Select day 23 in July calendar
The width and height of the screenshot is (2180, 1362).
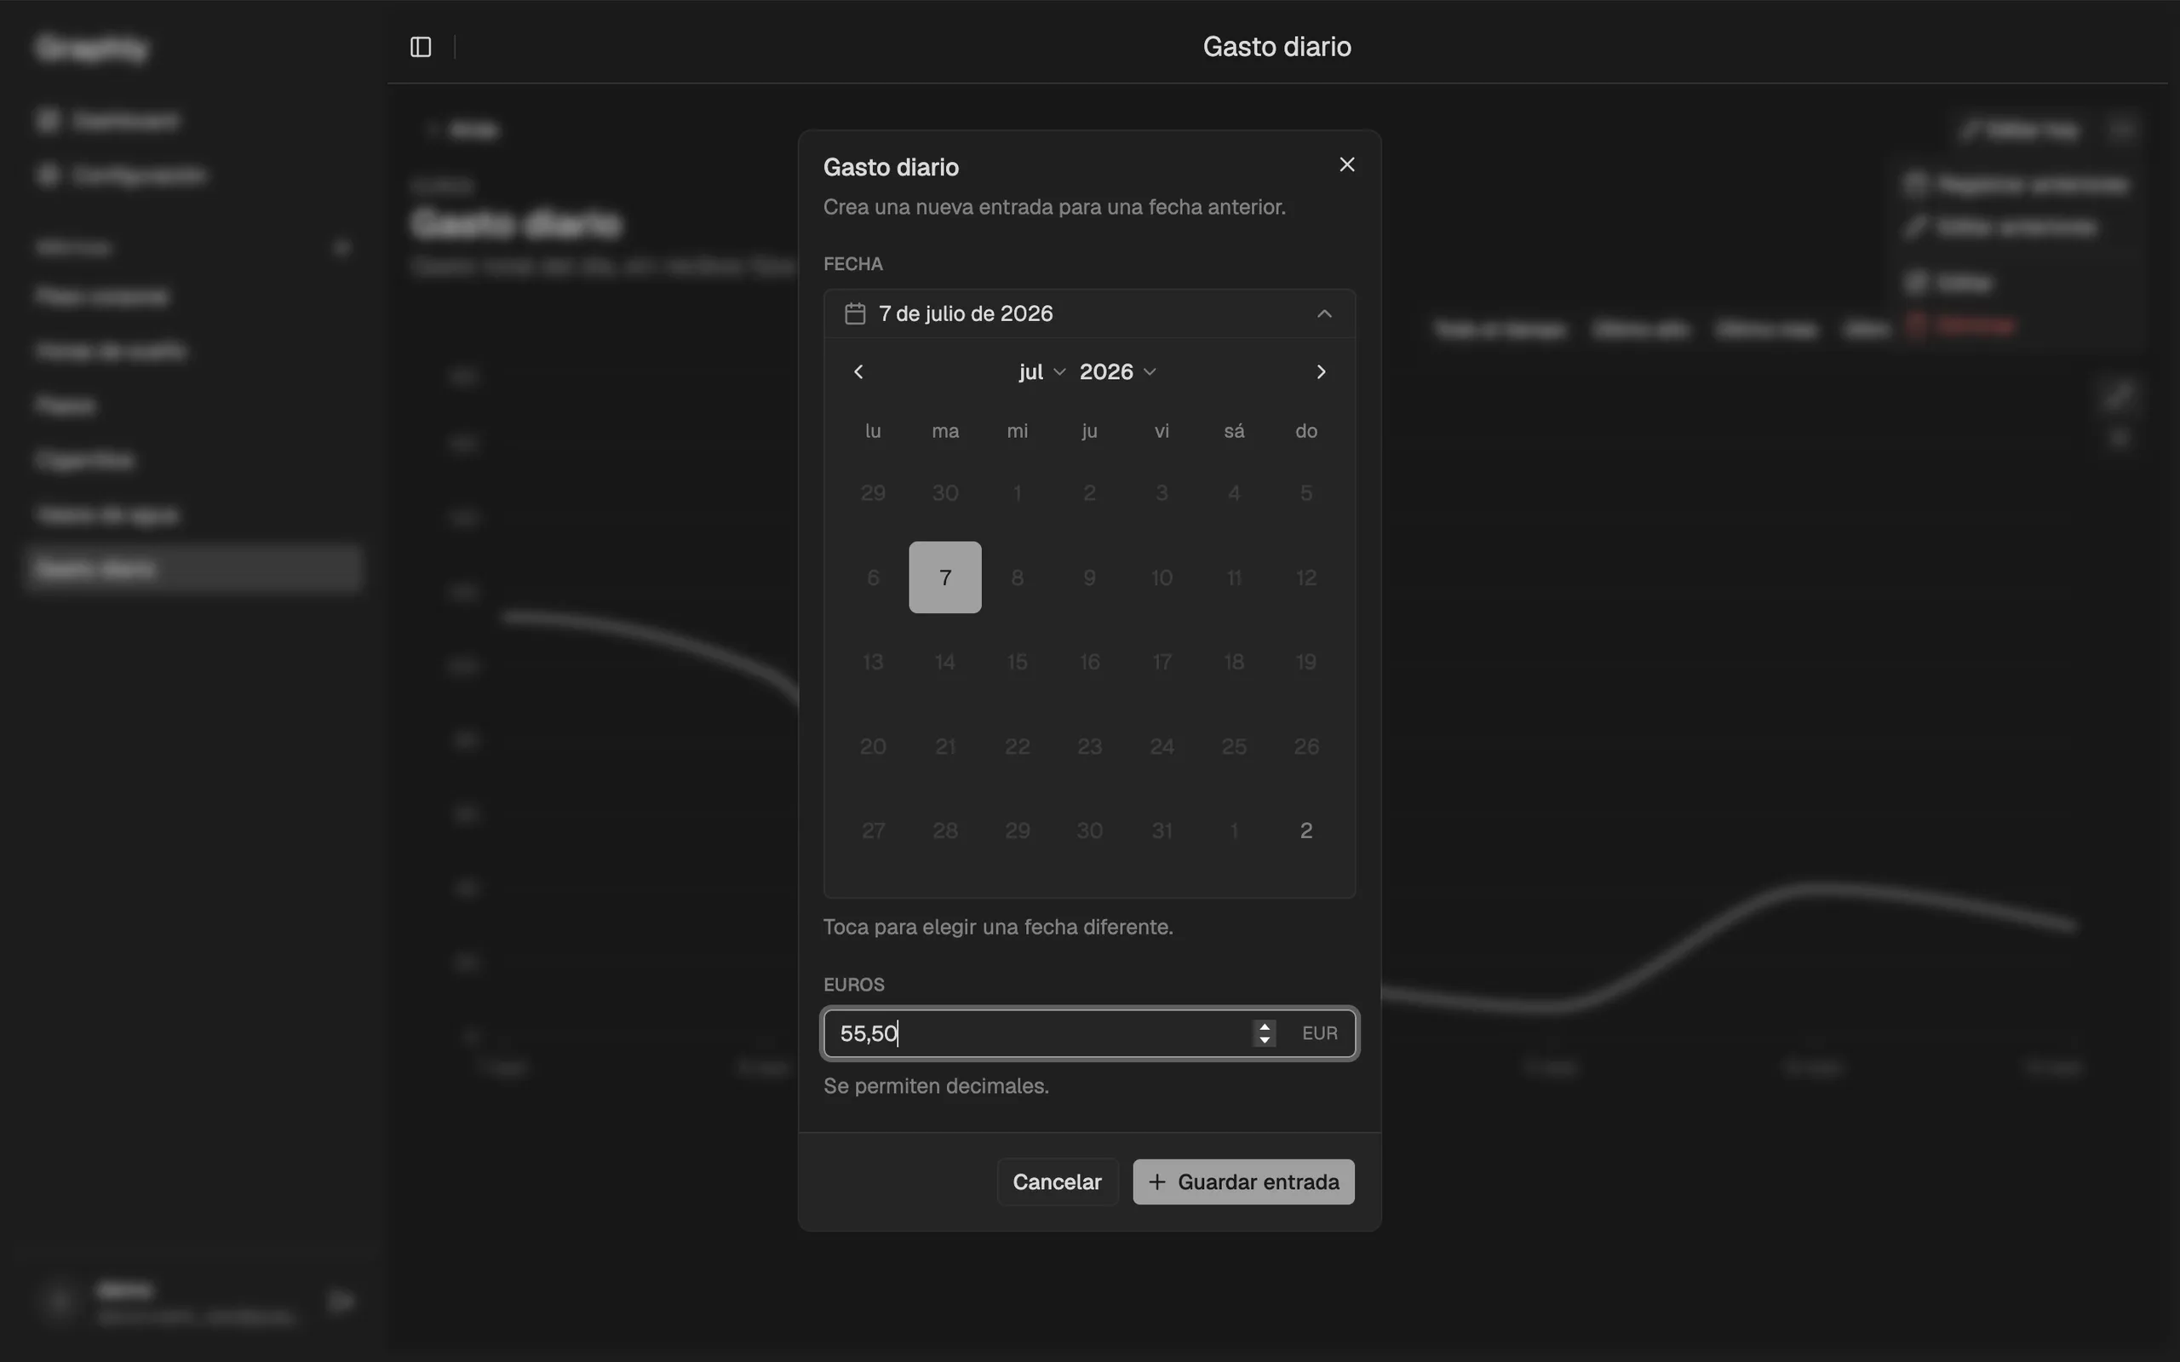(1089, 746)
